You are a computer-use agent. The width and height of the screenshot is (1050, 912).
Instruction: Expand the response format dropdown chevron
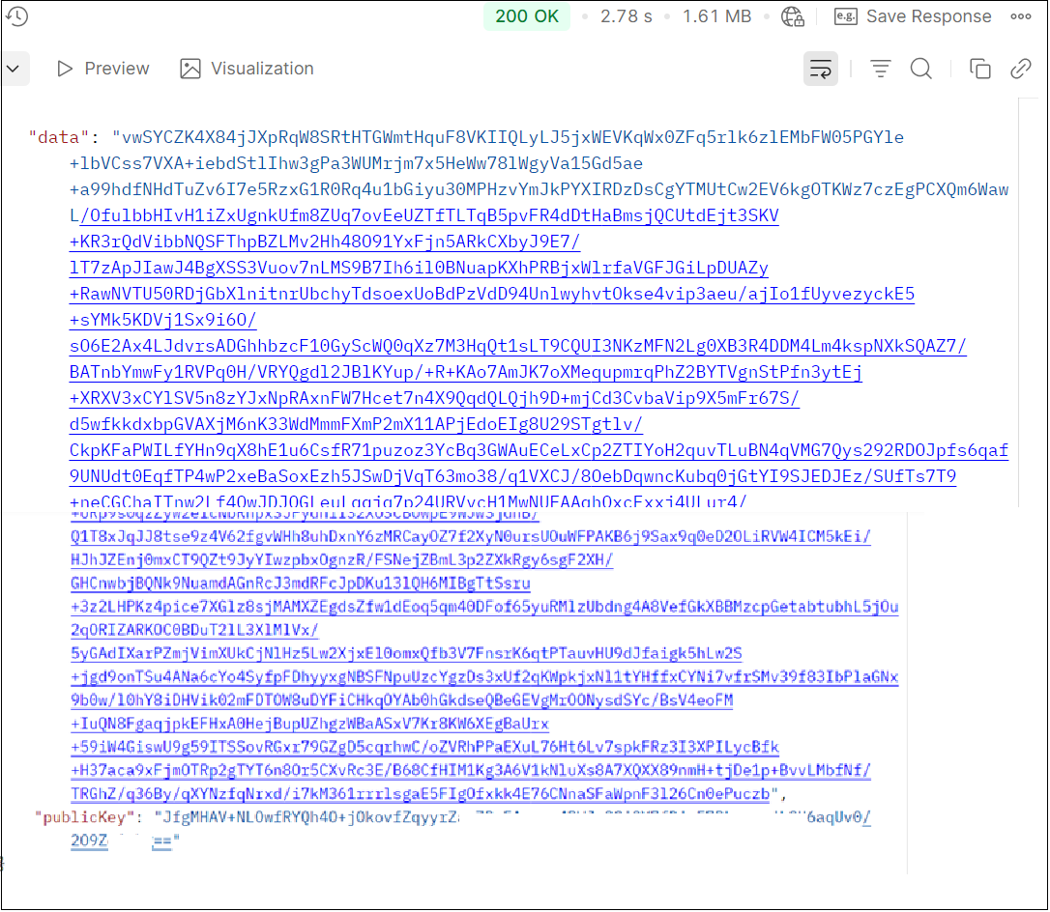(13, 69)
